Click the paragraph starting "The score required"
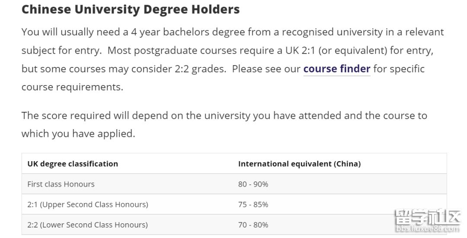This screenshot has width=467, height=238. point(224,125)
